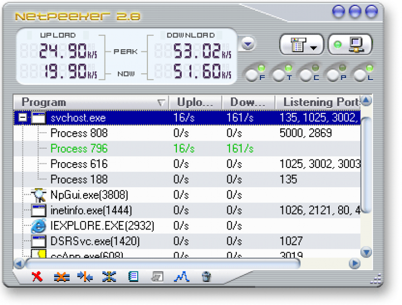The height and width of the screenshot is (305, 402).
Task: Click the blue and yellow arrows cross icon
Action: click(x=109, y=277)
